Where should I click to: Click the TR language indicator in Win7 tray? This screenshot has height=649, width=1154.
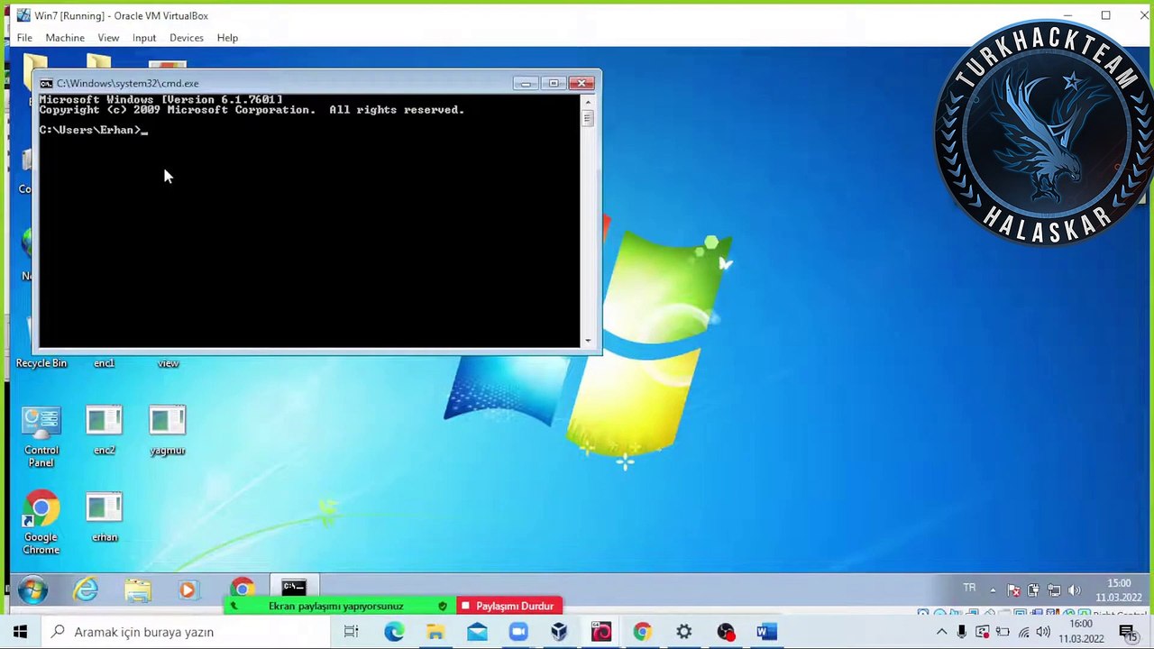coord(969,588)
